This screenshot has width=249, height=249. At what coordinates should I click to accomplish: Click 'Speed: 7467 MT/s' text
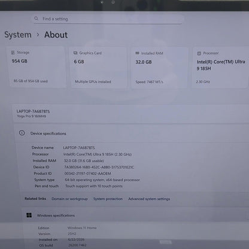(149, 82)
